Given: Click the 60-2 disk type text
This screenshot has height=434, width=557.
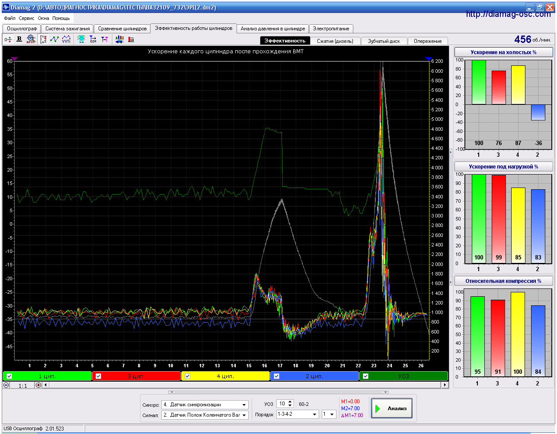Looking at the screenshot, I should [304, 404].
